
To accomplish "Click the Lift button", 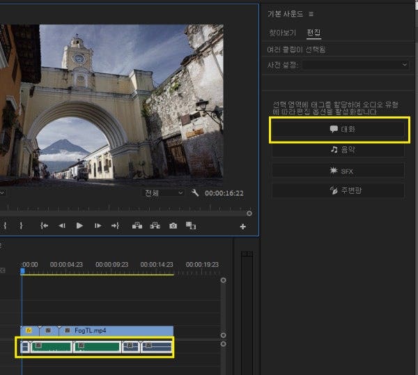I will click(137, 226).
